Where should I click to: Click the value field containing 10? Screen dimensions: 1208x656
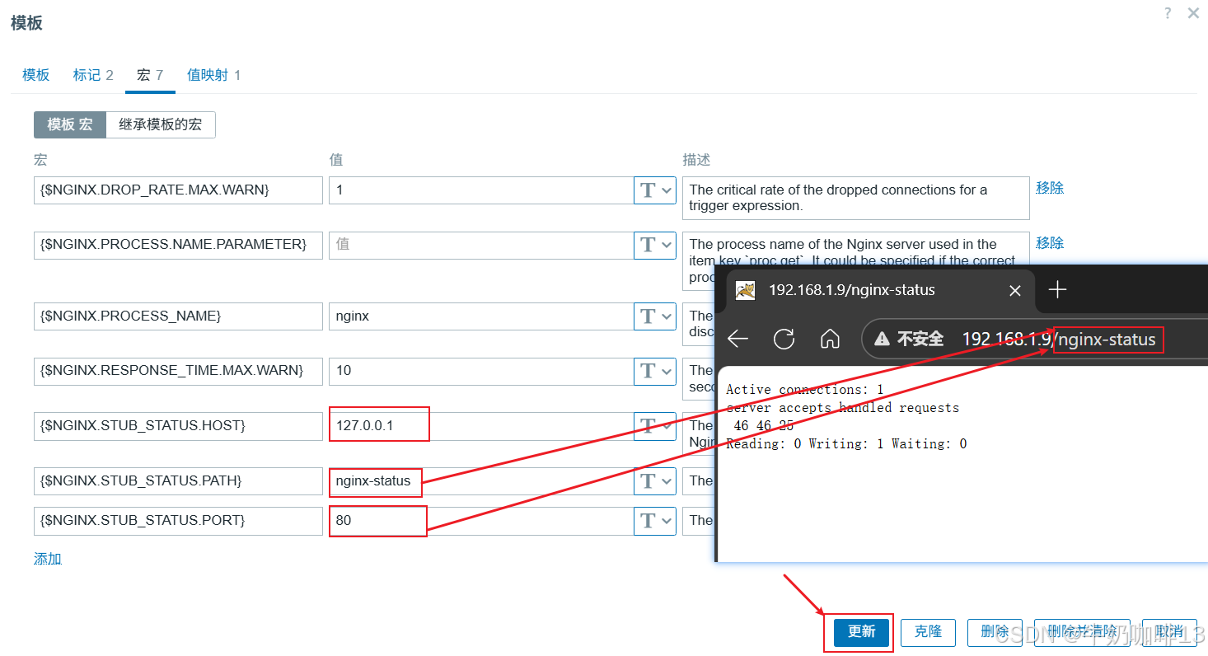(480, 371)
